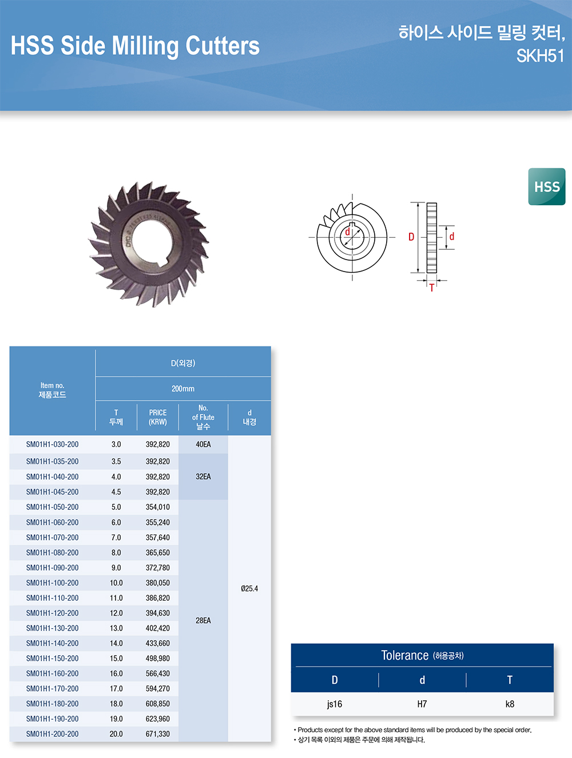Select the title HSS Side Milling Cutters

(135, 46)
